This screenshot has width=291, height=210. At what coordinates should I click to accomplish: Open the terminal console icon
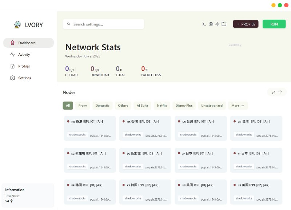tap(204, 24)
